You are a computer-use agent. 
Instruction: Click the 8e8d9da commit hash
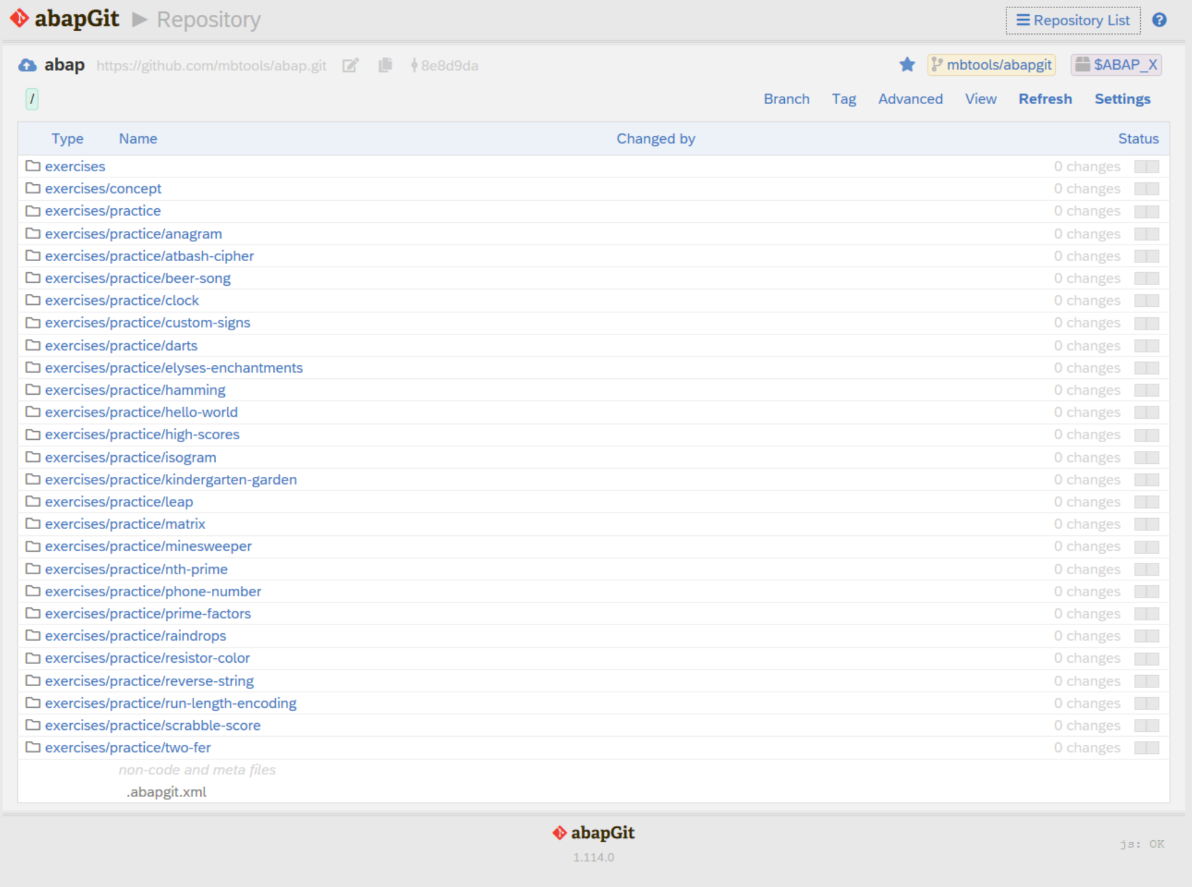coord(450,65)
